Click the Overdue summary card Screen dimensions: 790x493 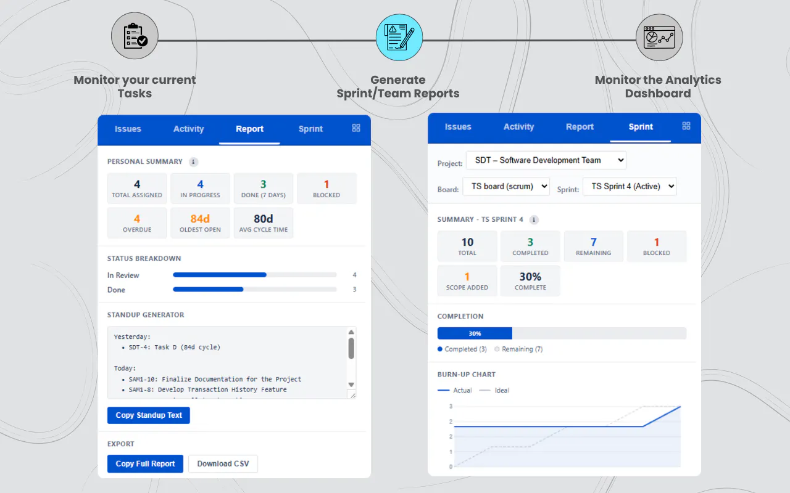137,223
